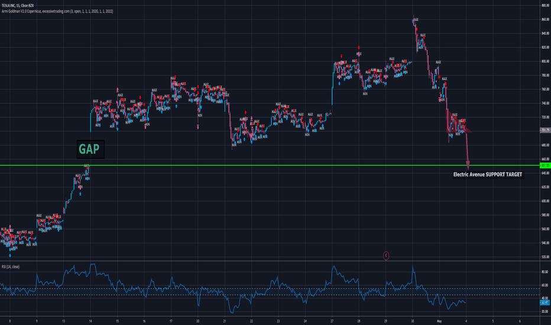Click the TESLA INC symbol title
The image size is (551, 325).
[x=18, y=6]
